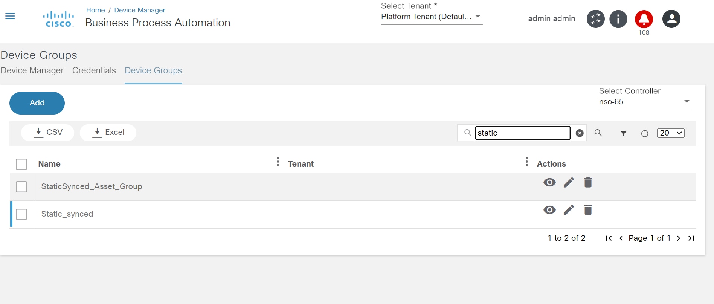Click the info circle icon in header
714x304 pixels.
(x=618, y=19)
